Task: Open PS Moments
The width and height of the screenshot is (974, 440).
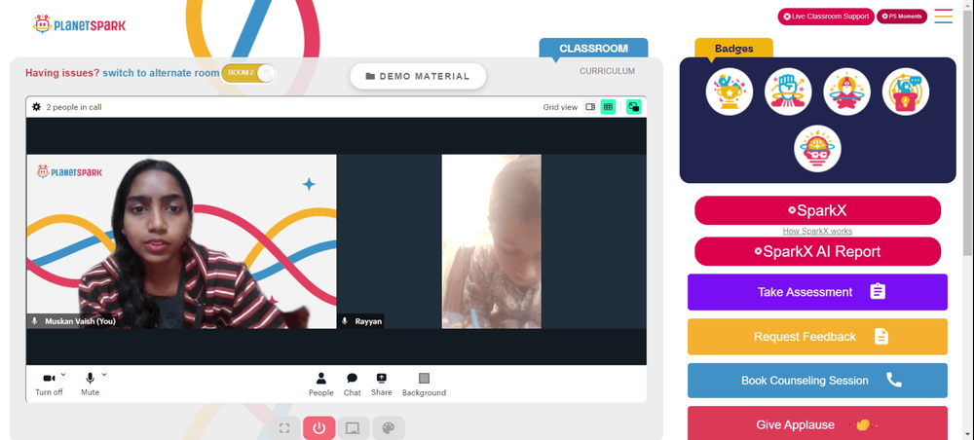Action: 902,17
